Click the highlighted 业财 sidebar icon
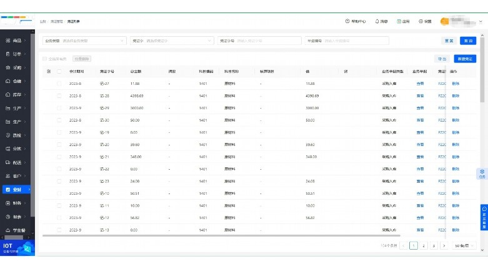The height and width of the screenshot is (269, 488). [8, 189]
